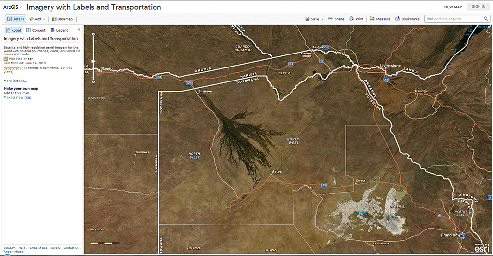Switch to the About tab
Viewport: 493px width, 256px height.
[x=14, y=30]
